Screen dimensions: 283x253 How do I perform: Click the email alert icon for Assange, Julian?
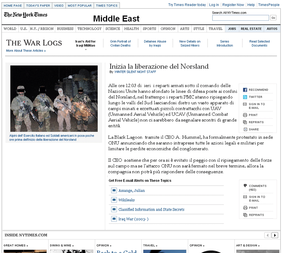pyautogui.click(x=114, y=190)
